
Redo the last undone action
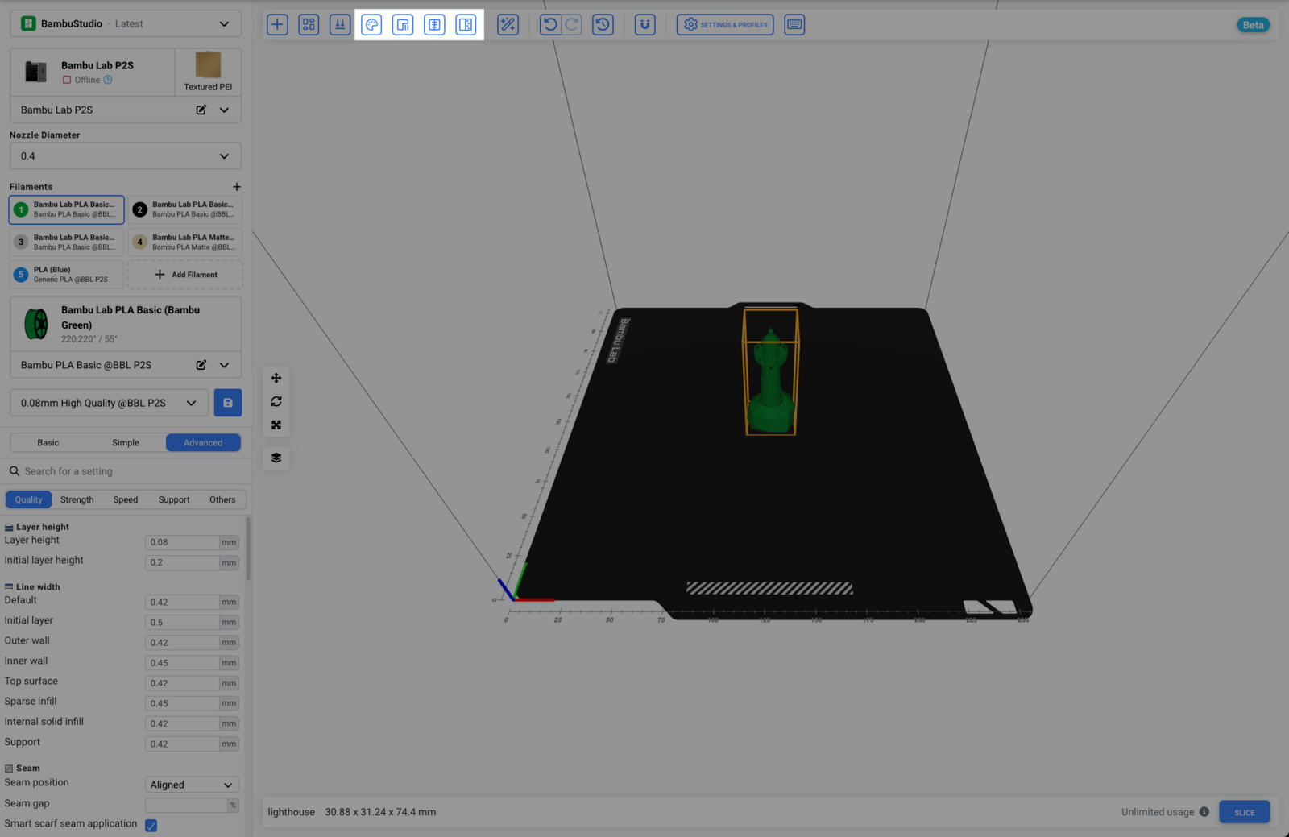point(572,25)
